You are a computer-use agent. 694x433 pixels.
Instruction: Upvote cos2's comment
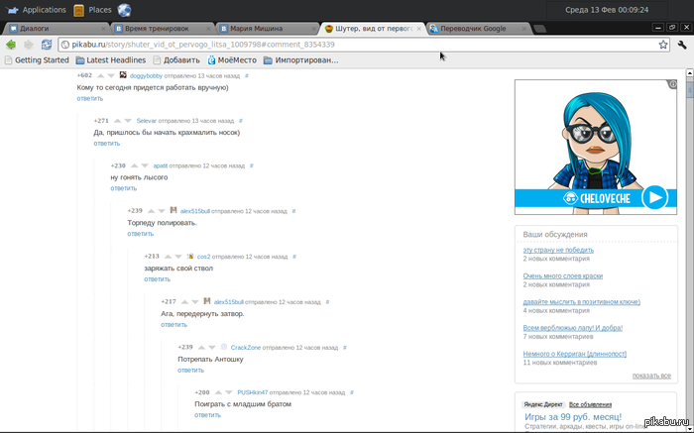[x=169, y=257]
